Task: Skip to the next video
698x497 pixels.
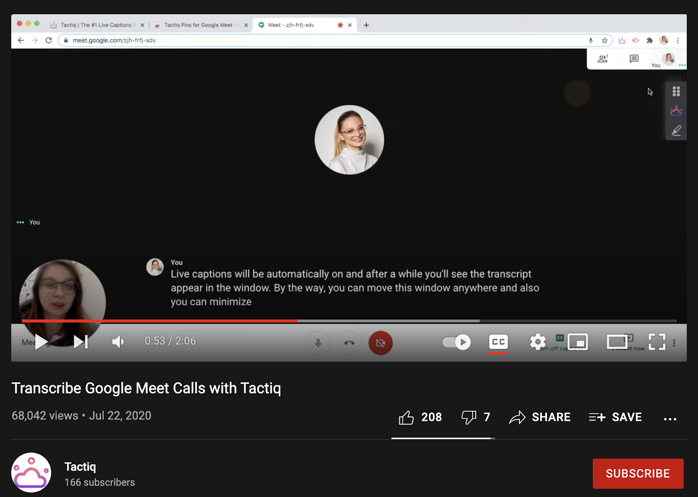Action: 81,342
